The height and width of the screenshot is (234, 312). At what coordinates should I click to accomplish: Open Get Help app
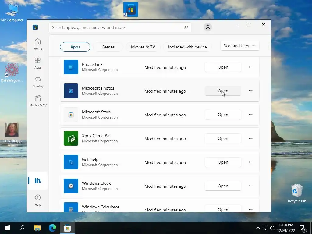coord(223,162)
